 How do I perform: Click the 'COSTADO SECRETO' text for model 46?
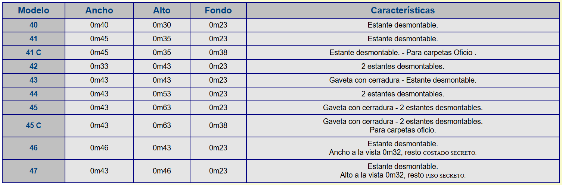[x=450, y=153]
